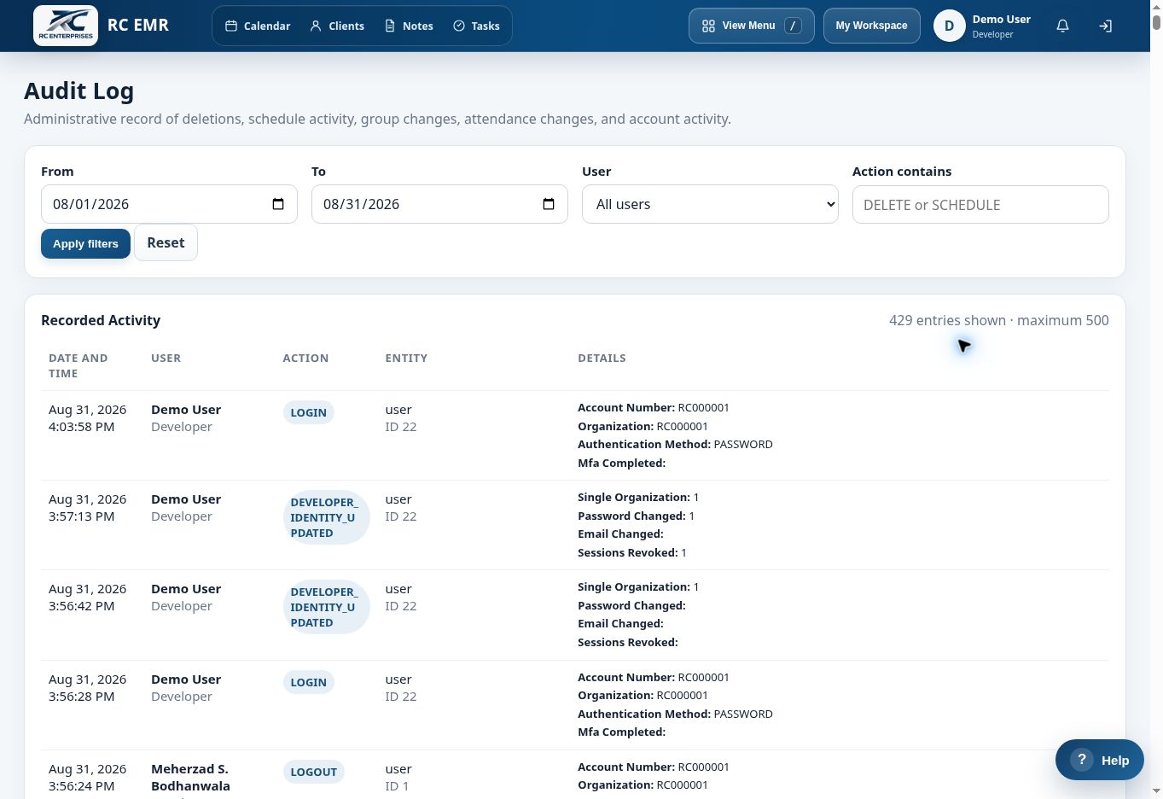Click the Demo User Developer name in header

(1001, 26)
